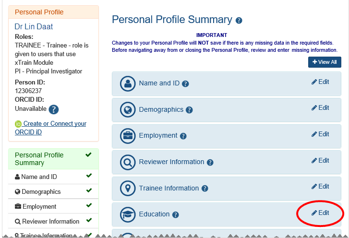Expand the Demographics panel title
Image resolution: width=349 pixels, height=238 pixels.
pyautogui.click(x=161, y=109)
